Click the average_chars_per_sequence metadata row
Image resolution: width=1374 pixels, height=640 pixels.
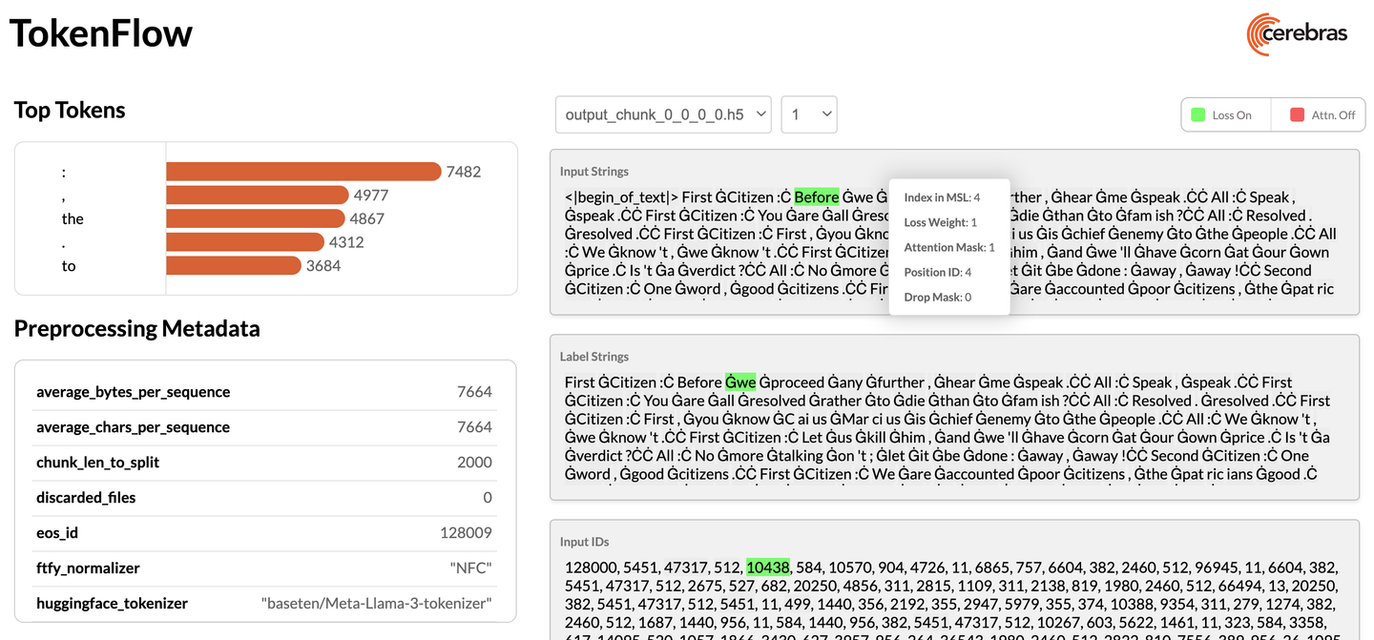264,427
